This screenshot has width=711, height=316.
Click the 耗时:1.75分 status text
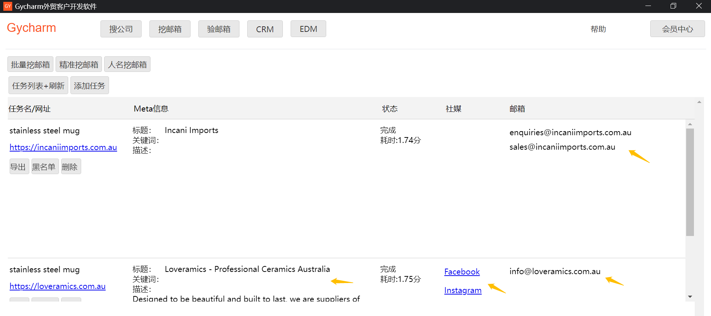pyautogui.click(x=401, y=279)
